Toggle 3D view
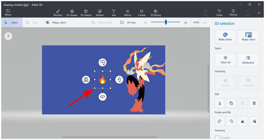 pos(128,22)
